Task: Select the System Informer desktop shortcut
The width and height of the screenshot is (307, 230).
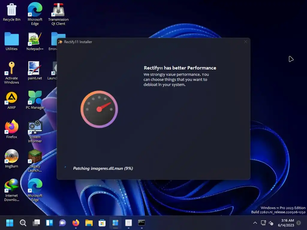Action: point(35,131)
